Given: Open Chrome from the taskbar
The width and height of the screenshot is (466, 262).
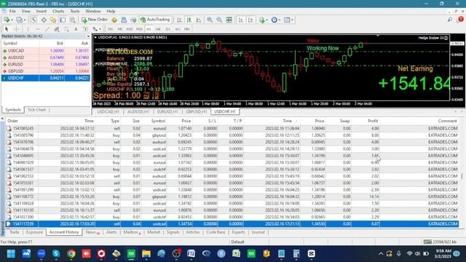Looking at the screenshot, I should click(x=71, y=254).
